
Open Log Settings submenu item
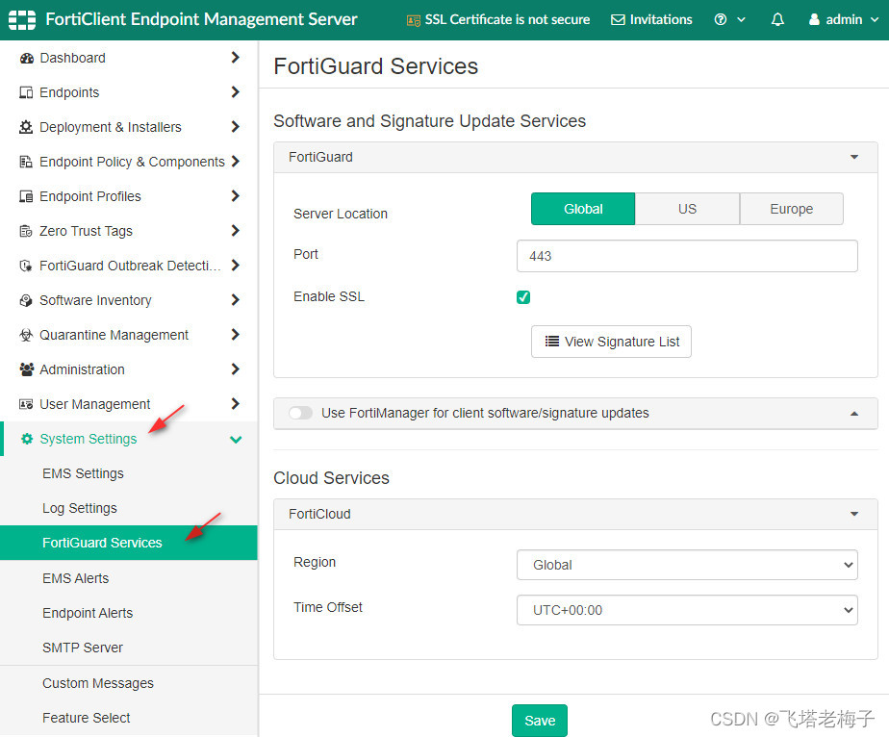click(x=129, y=508)
